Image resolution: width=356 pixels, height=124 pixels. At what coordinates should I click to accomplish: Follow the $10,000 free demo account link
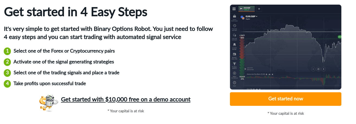[126, 99]
